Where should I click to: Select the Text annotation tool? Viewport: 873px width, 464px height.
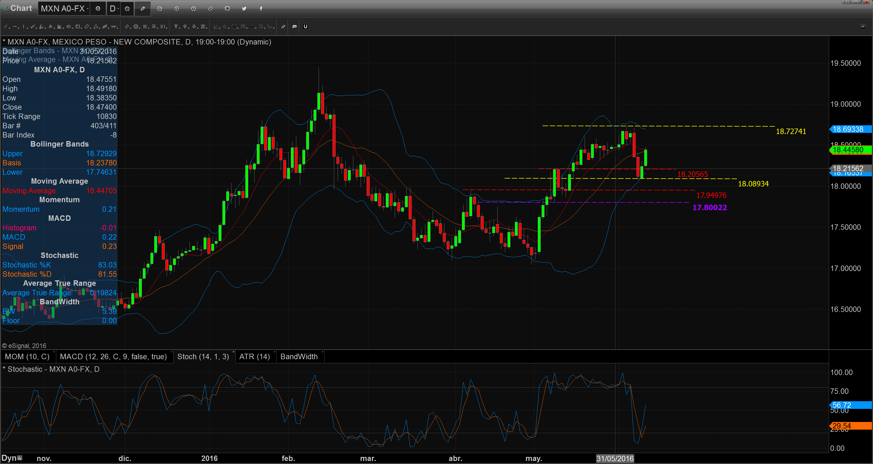(176, 26)
